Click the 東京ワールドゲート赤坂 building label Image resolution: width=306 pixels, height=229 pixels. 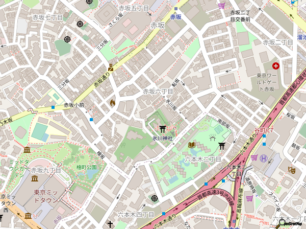pos(269,82)
